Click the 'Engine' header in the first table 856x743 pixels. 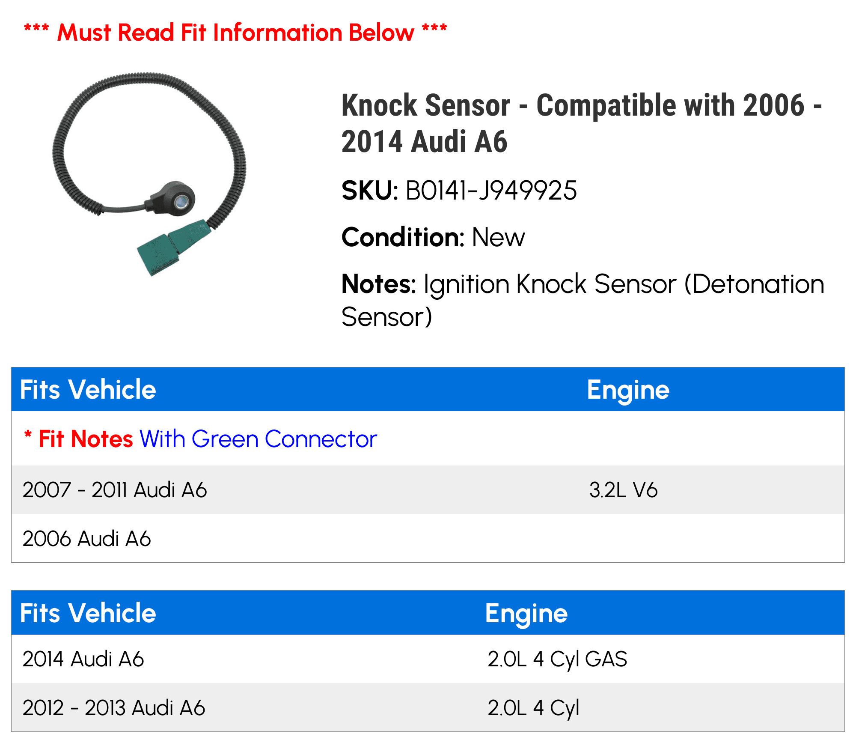[x=628, y=390]
